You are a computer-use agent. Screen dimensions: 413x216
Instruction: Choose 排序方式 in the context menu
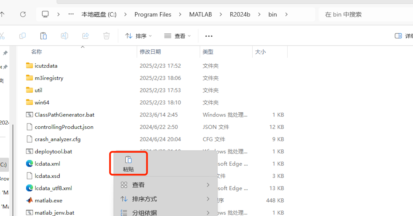point(165,199)
